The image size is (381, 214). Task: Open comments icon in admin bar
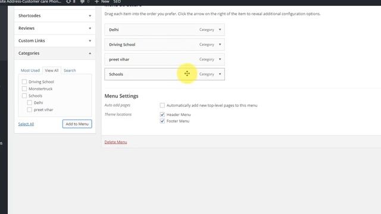tap(82, 2)
